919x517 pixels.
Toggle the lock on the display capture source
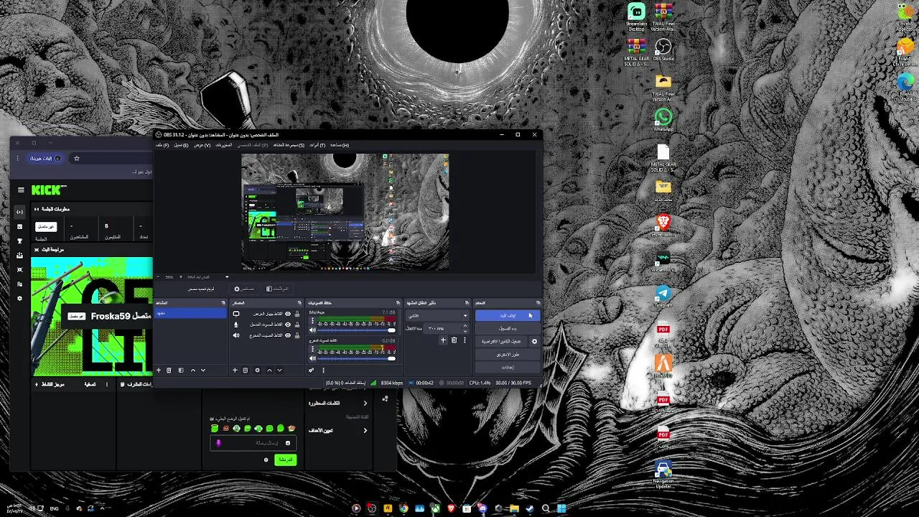[x=297, y=314]
